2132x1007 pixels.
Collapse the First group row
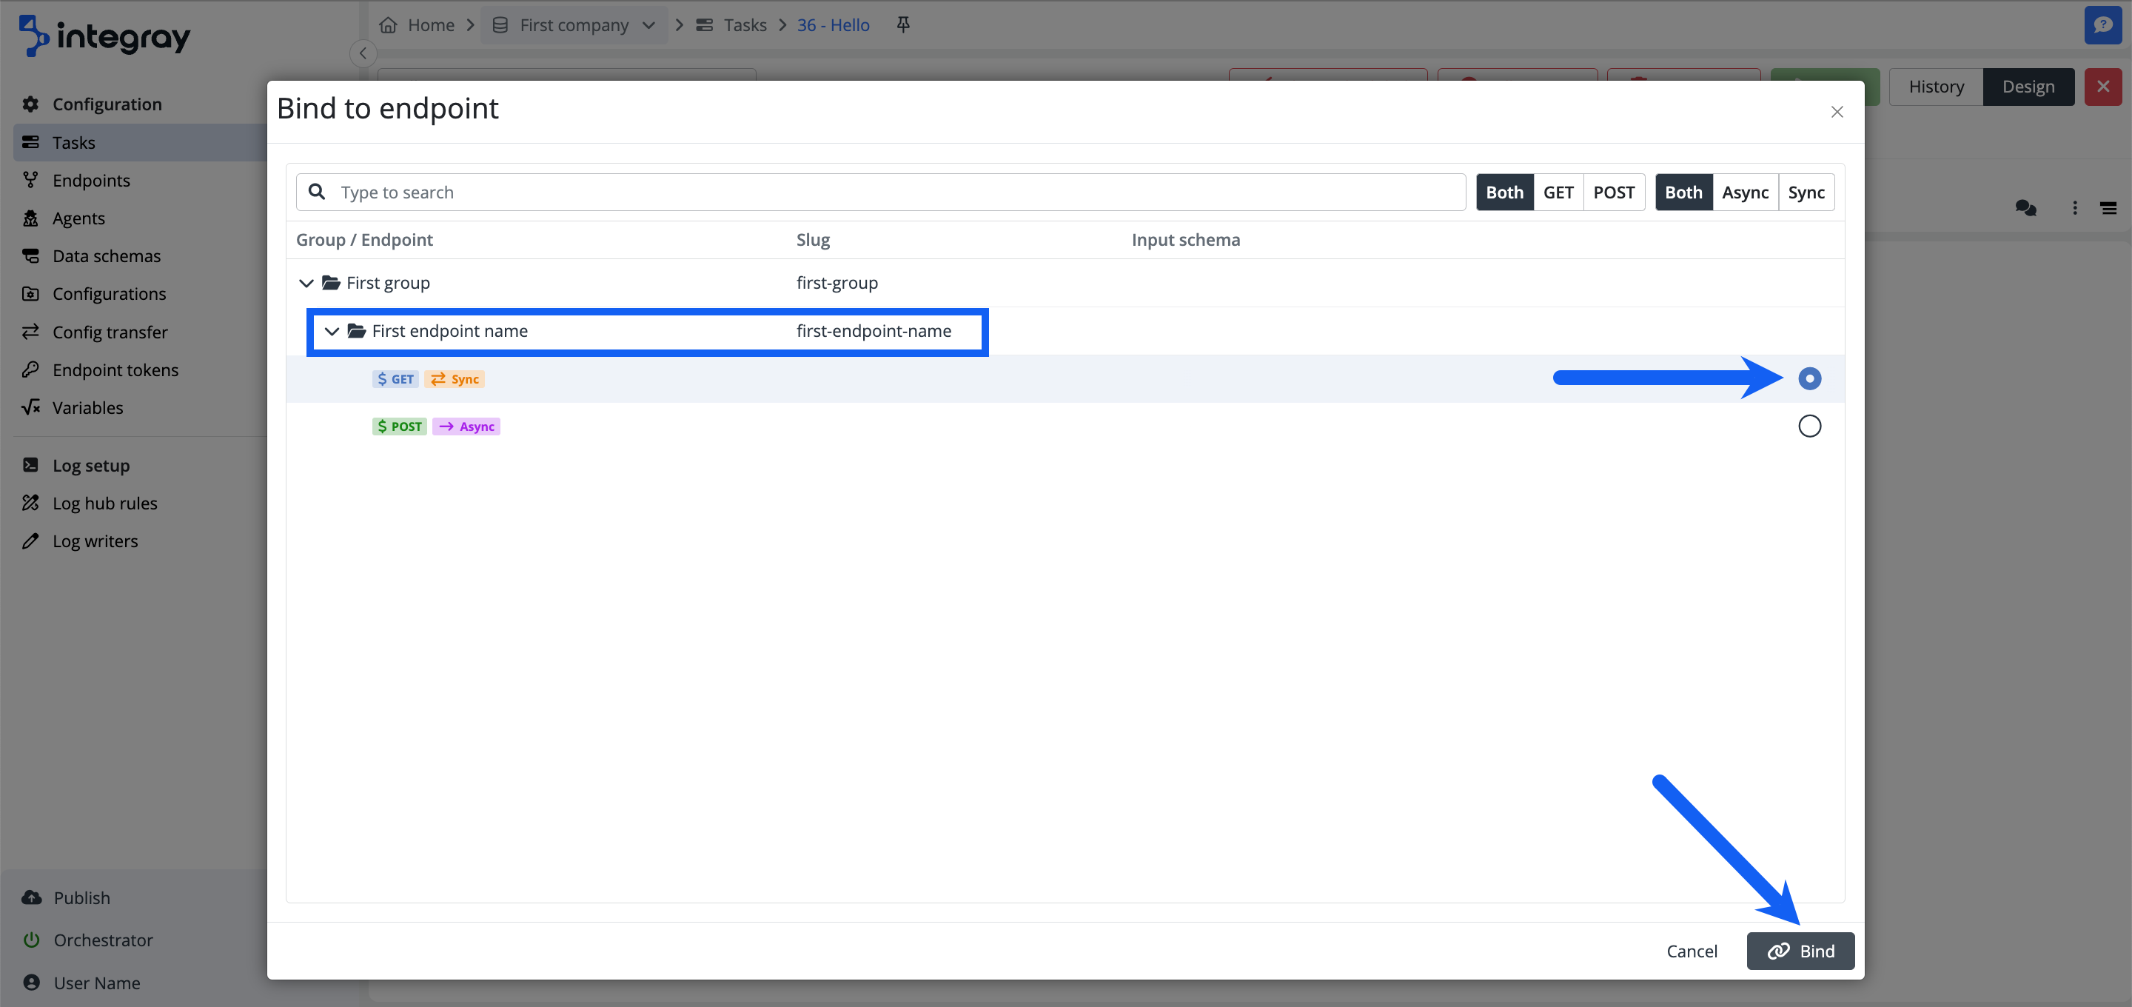pos(306,282)
